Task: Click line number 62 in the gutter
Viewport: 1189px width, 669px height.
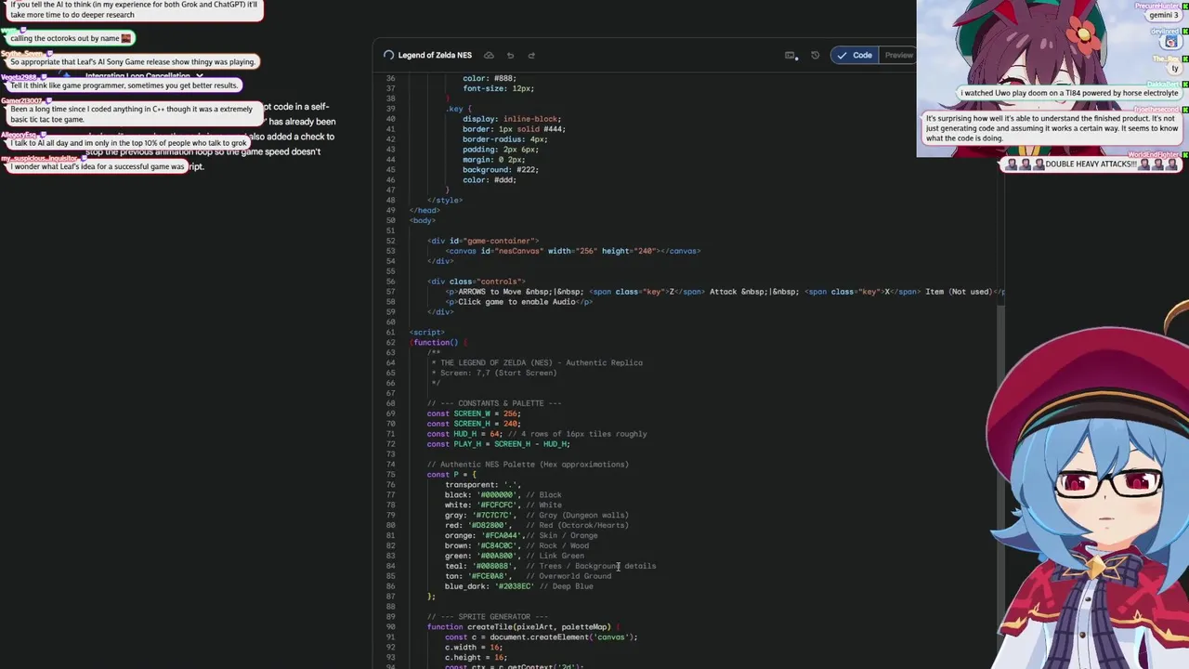Action: click(x=390, y=342)
